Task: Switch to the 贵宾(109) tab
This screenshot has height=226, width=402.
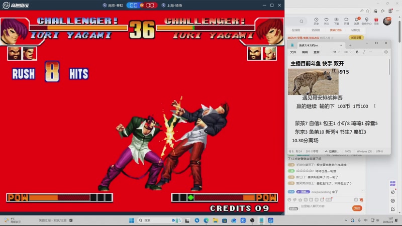Action: pos(336,30)
